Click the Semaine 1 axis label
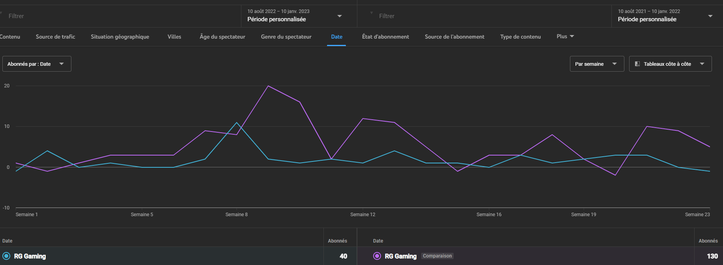 pos(27,215)
